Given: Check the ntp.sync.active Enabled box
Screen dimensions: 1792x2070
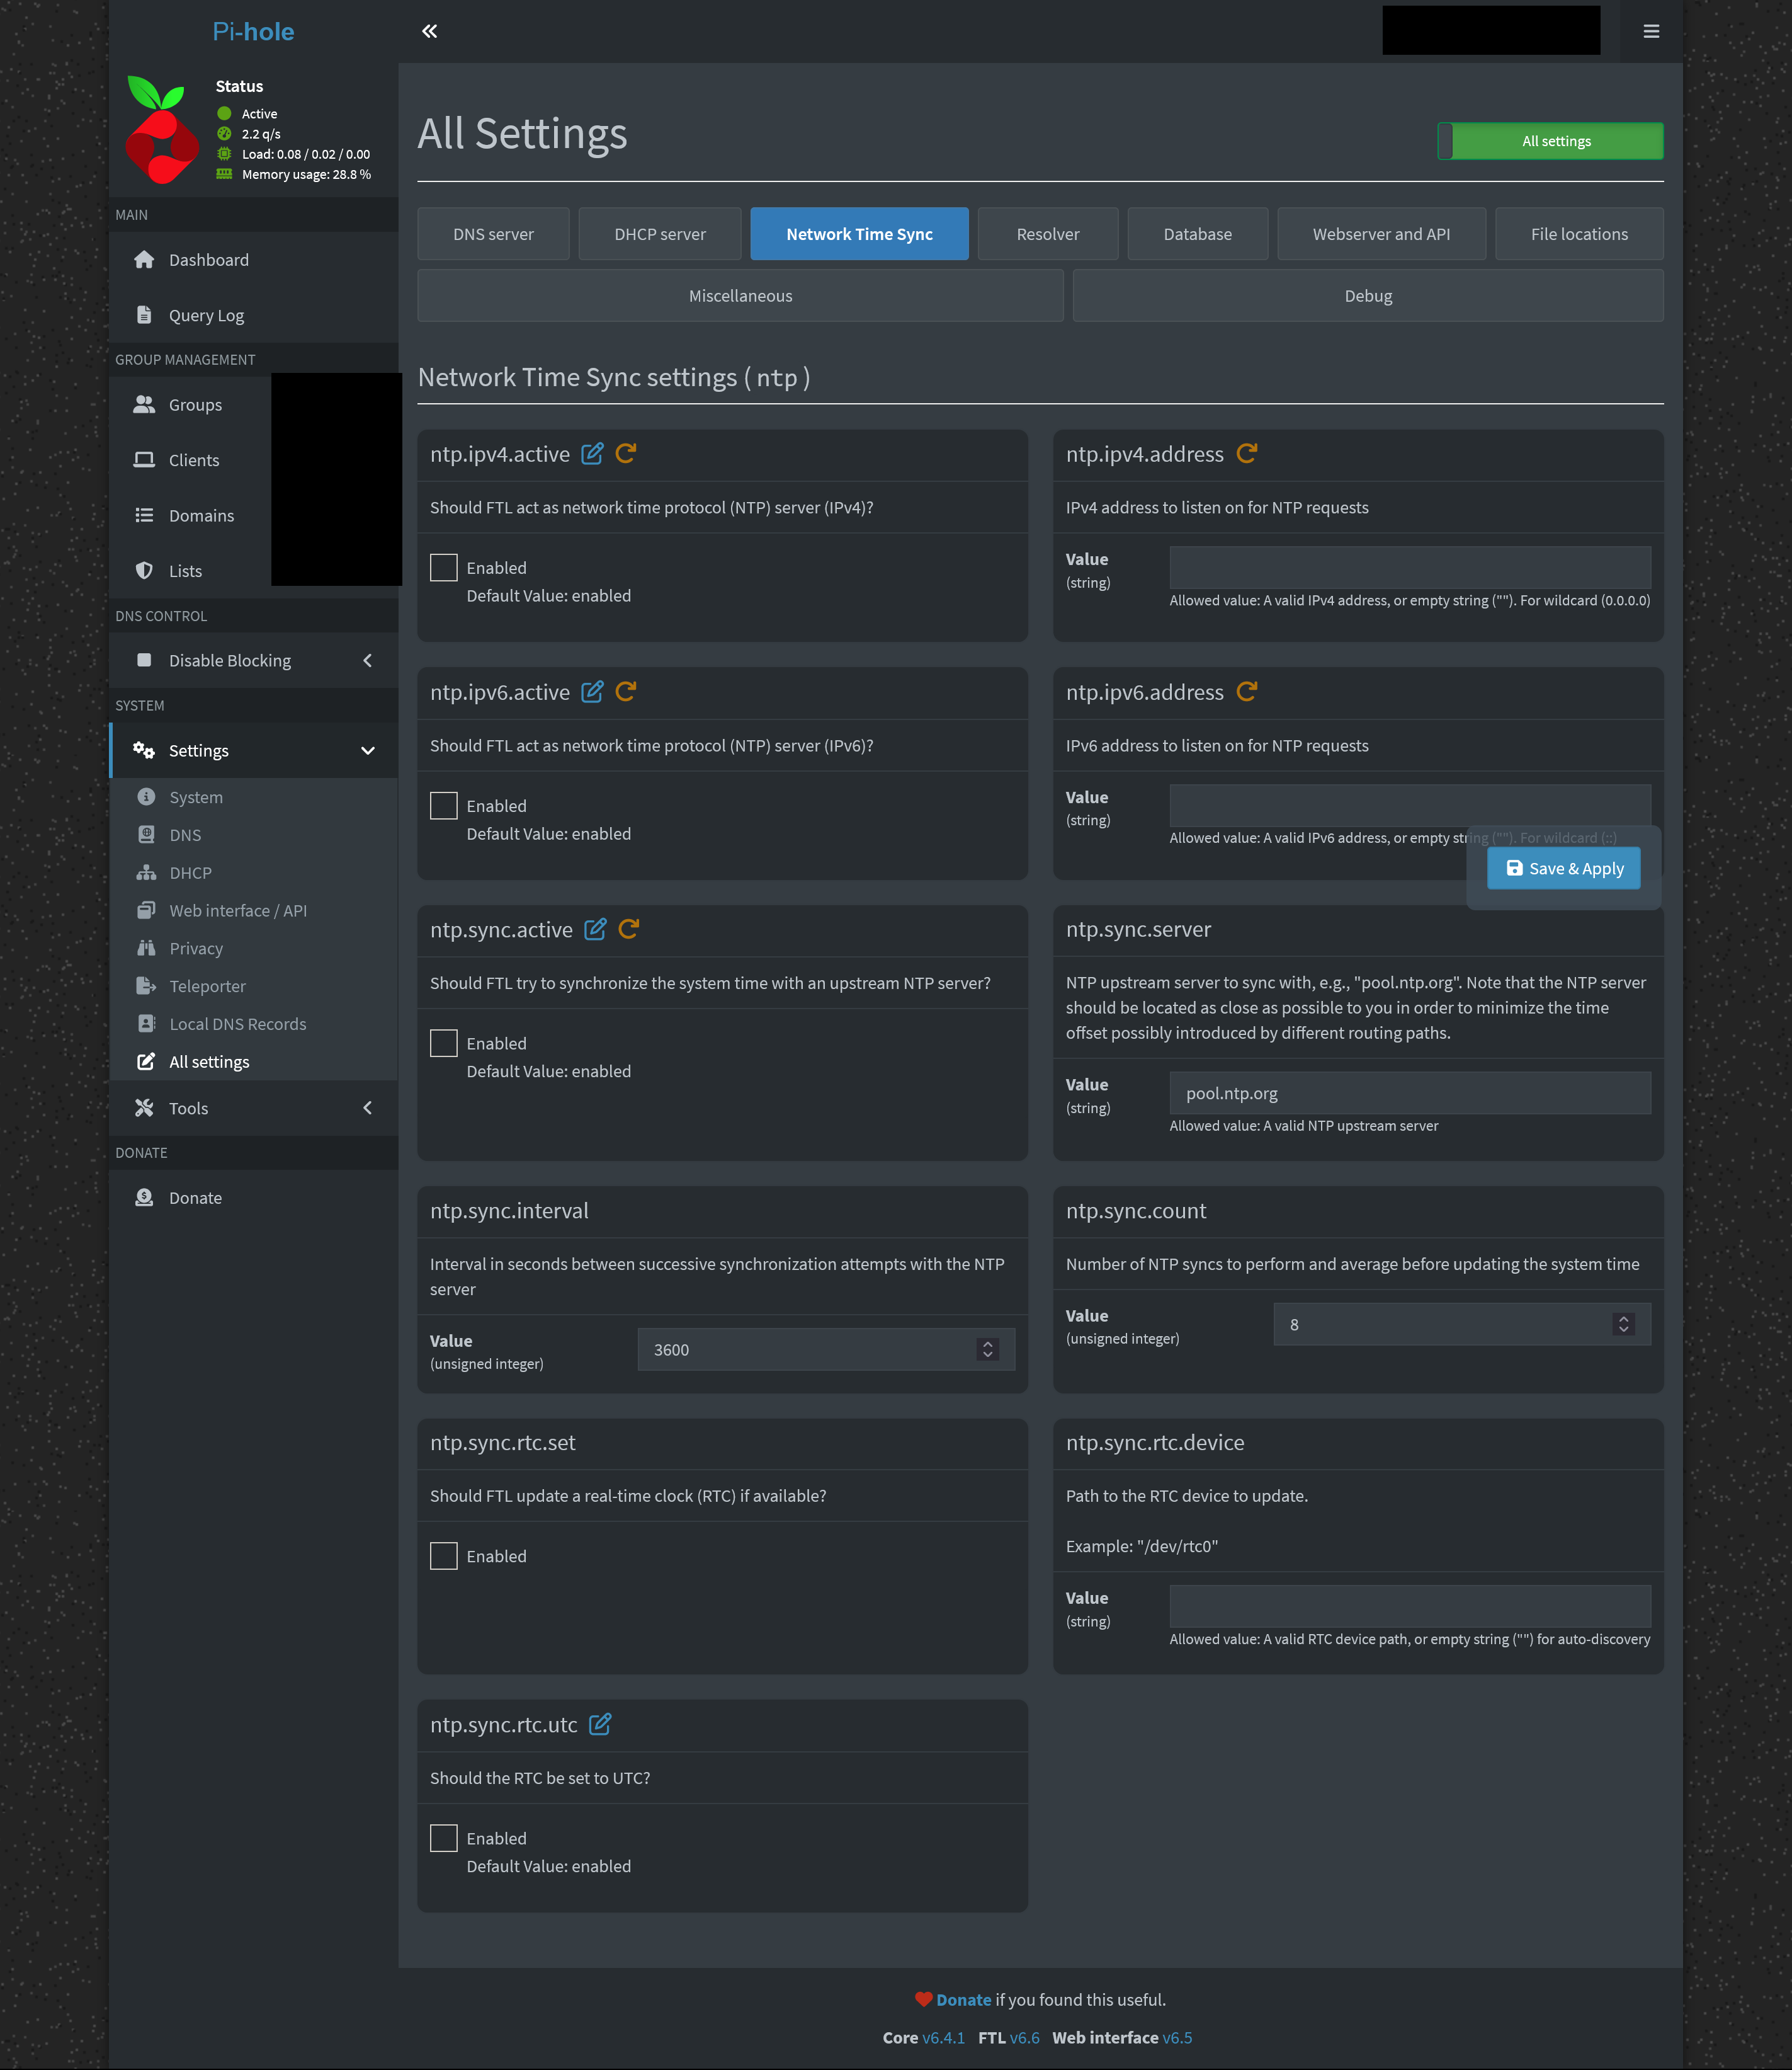Looking at the screenshot, I should tap(443, 1043).
